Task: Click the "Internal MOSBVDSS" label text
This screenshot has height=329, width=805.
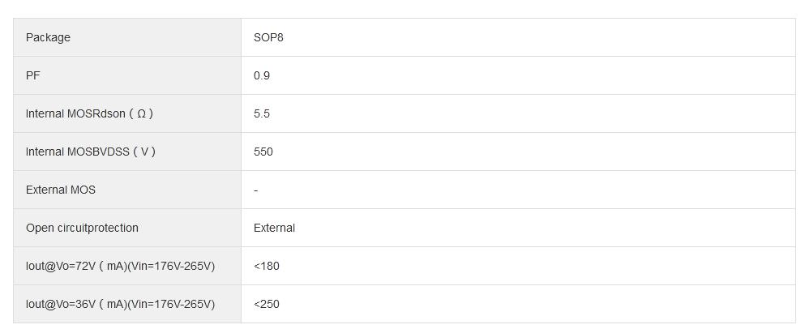Action: point(78,152)
